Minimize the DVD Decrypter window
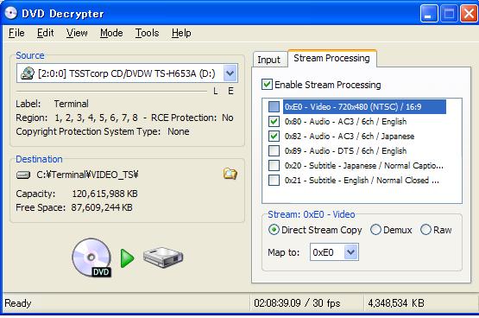Image resolution: width=479 pixels, height=318 pixels. click(429, 14)
